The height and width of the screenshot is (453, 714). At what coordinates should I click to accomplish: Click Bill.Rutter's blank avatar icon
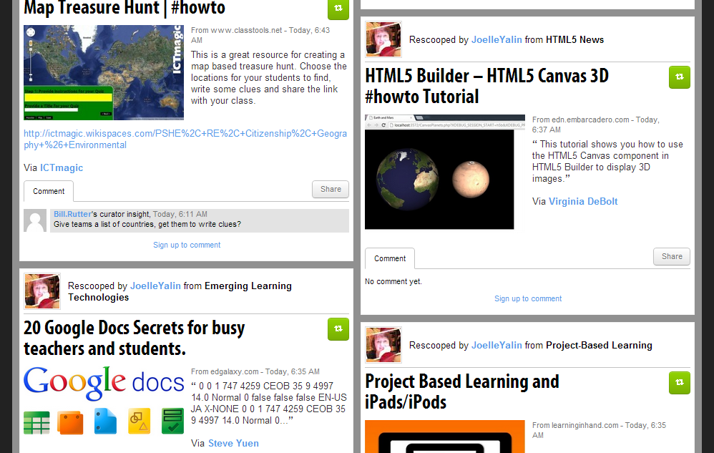tap(35, 220)
